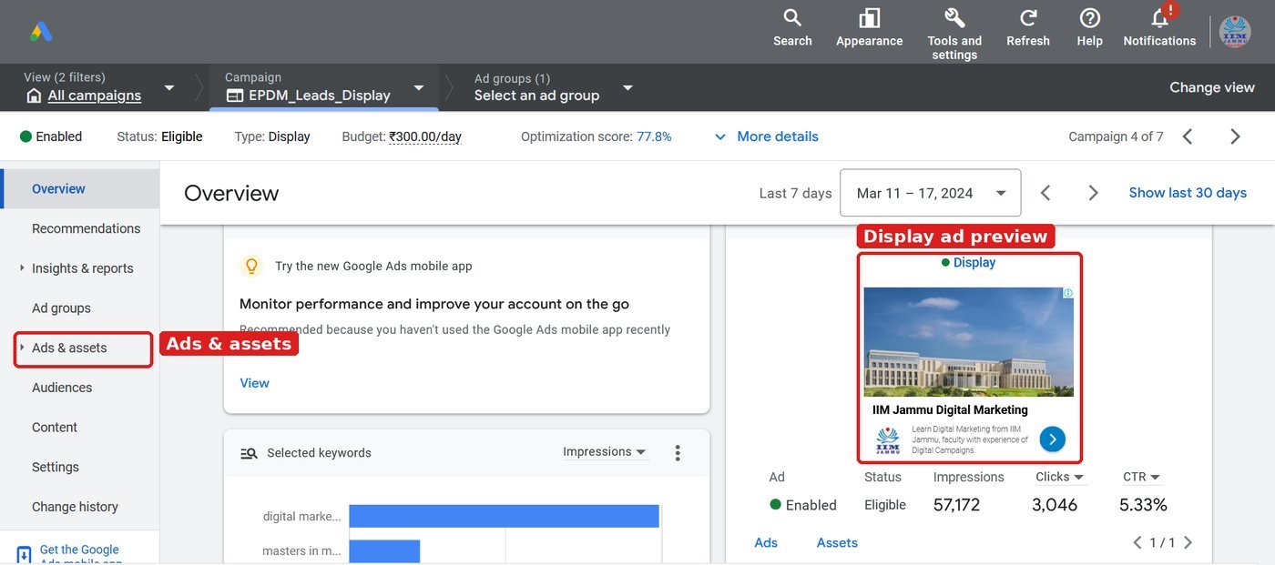Open the Clicks column dropdown
Screen dimensions: 1275x565
pos(1060,477)
